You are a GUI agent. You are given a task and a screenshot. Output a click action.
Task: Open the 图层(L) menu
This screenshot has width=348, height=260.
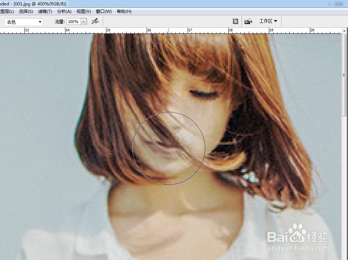pyautogui.click(x=7, y=11)
